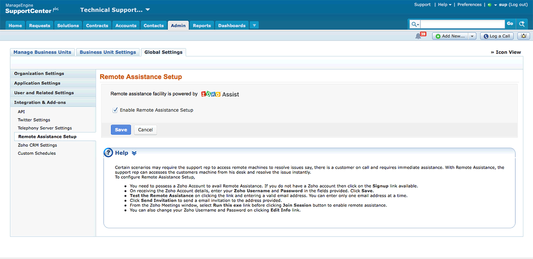Click the Go search button
The image size is (533, 259).
tap(510, 24)
